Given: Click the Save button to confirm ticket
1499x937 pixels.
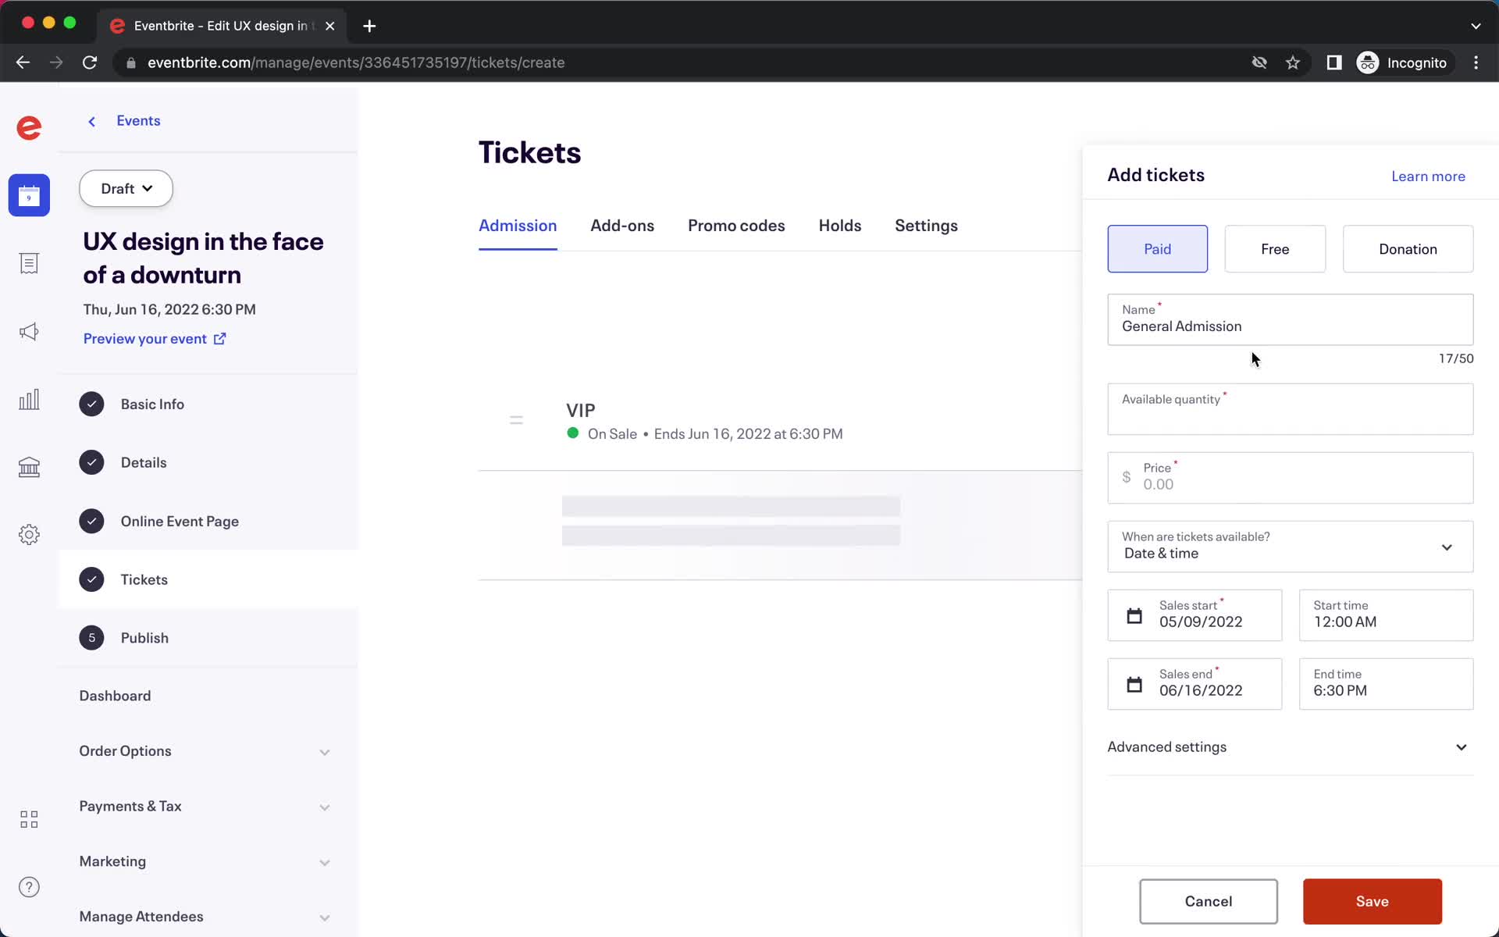Looking at the screenshot, I should [x=1373, y=900].
